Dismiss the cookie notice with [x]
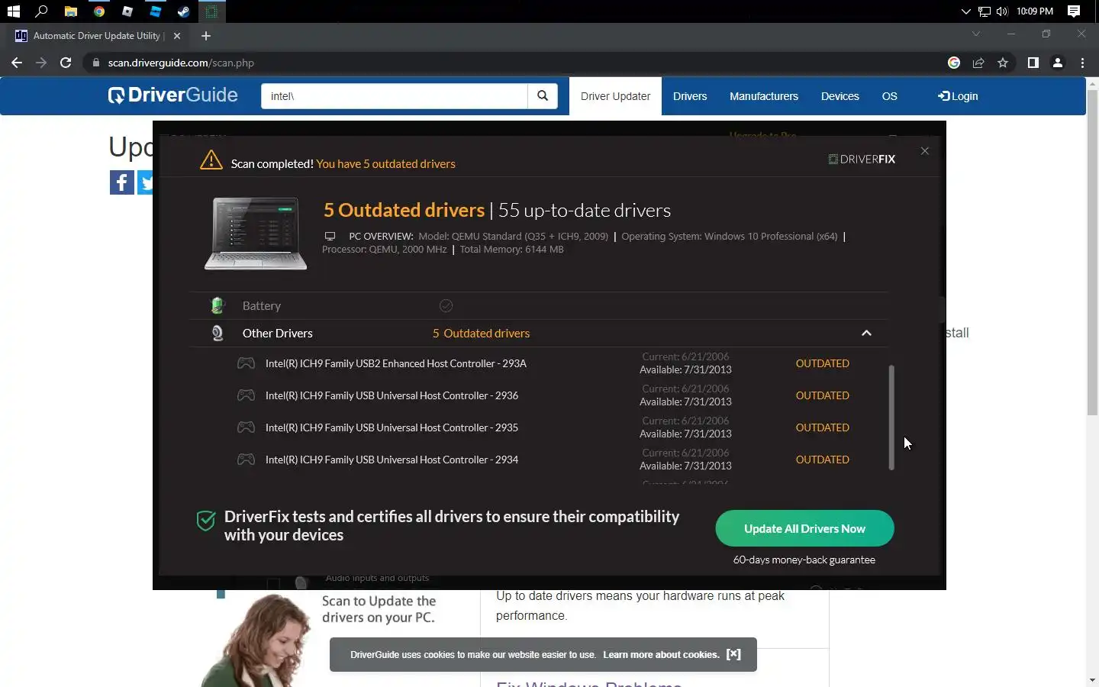 pos(733,654)
